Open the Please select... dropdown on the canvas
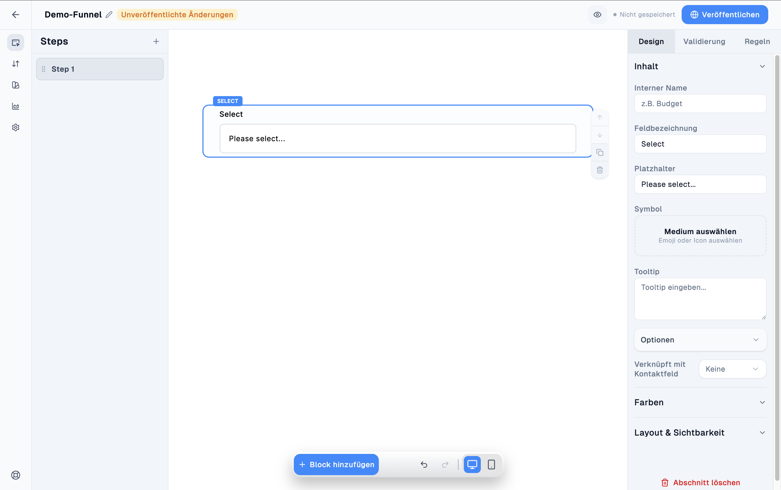781x490 pixels. tap(398, 138)
